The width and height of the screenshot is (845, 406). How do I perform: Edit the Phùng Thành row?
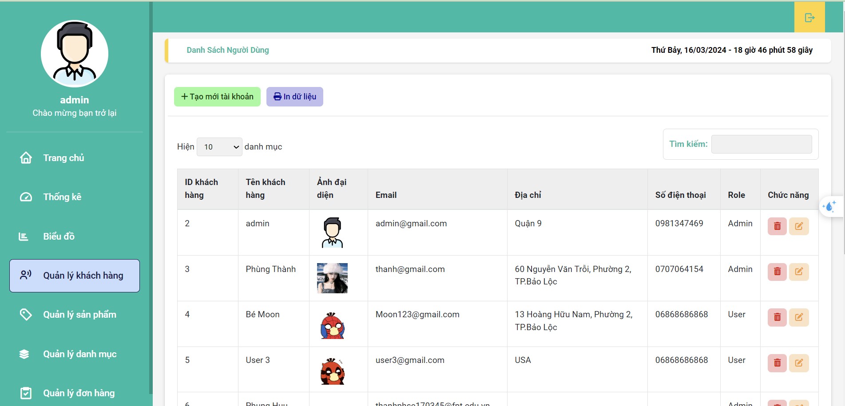799,272
